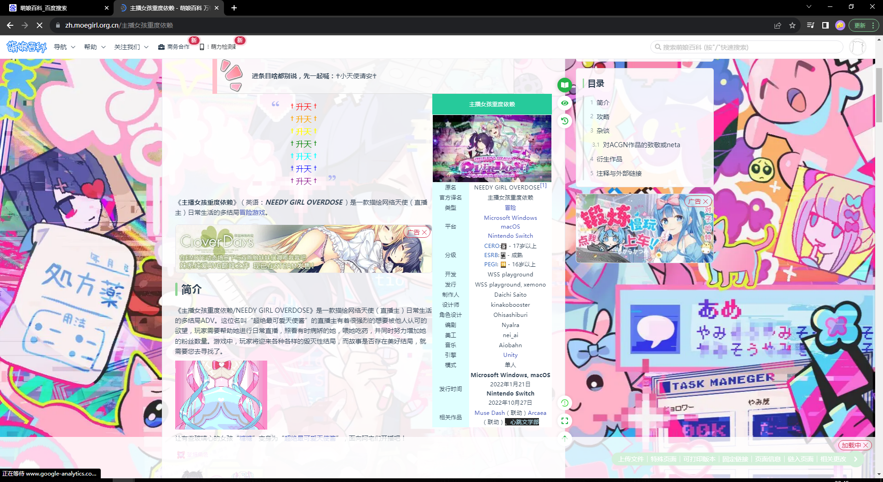Open the Muse Dash related work link

click(489, 413)
